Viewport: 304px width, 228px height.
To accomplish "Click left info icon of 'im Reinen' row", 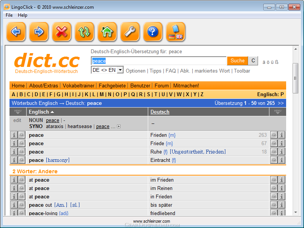I will pos(14,188).
